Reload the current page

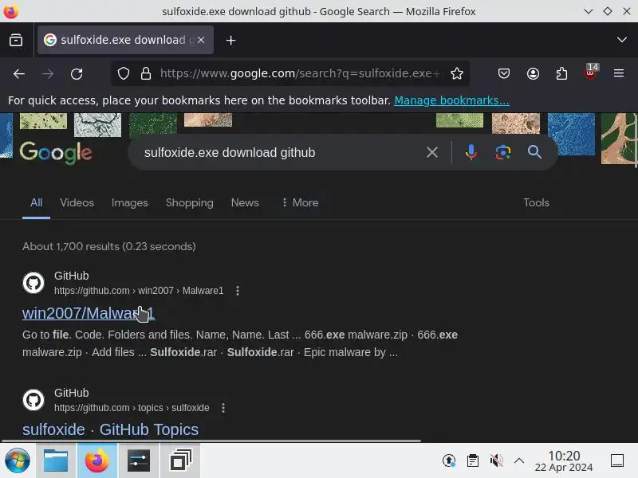click(77, 73)
